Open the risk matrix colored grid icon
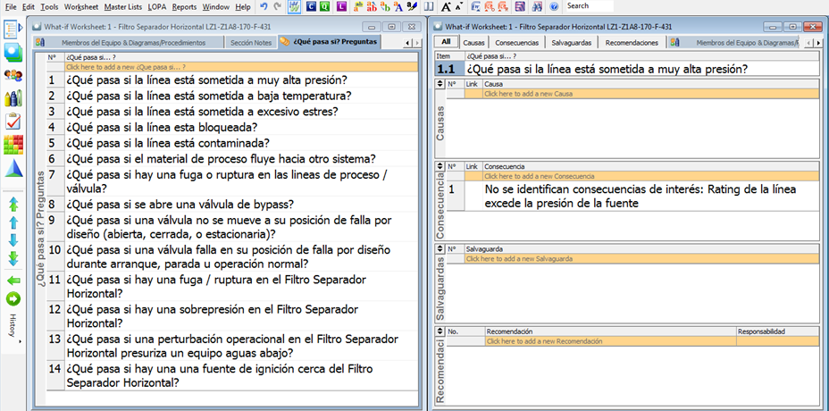Screen dimensions: 829x411 tap(13, 145)
